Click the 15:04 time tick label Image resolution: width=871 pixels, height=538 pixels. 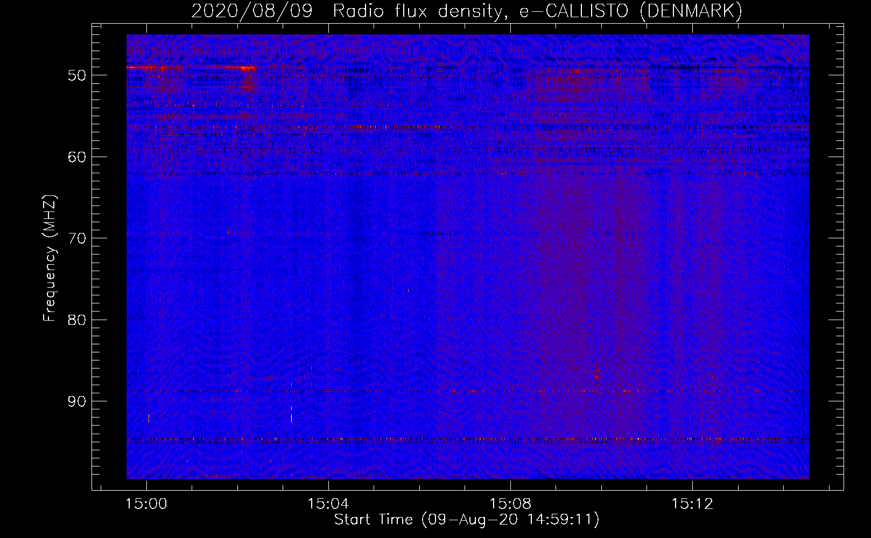[x=328, y=504]
